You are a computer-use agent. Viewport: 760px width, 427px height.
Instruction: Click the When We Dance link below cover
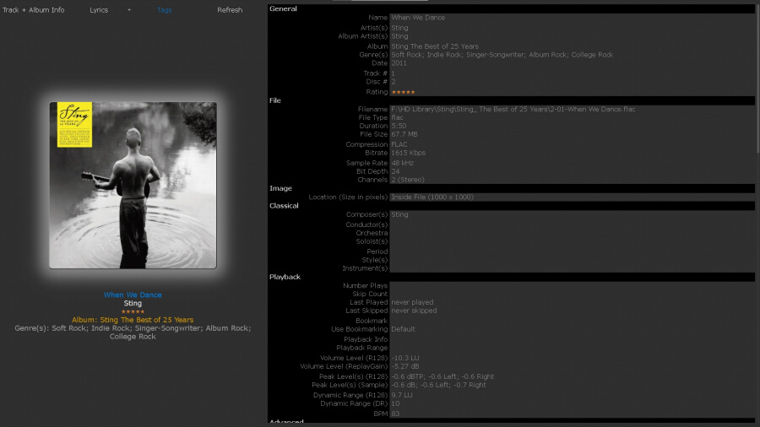point(133,295)
